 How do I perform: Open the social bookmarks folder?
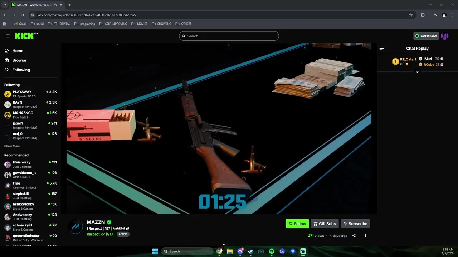tap(37, 24)
